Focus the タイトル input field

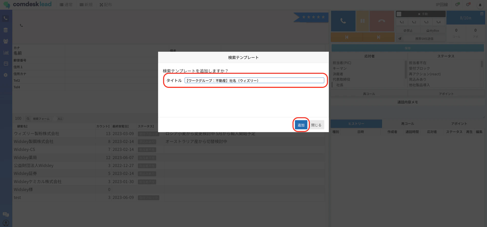(x=254, y=80)
